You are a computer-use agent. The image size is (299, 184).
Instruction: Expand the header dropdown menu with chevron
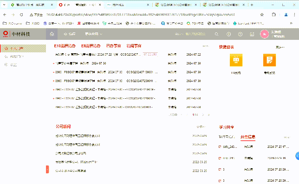coord(94,34)
